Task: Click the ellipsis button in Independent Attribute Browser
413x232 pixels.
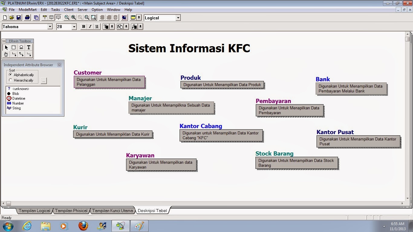Action: click(44, 81)
